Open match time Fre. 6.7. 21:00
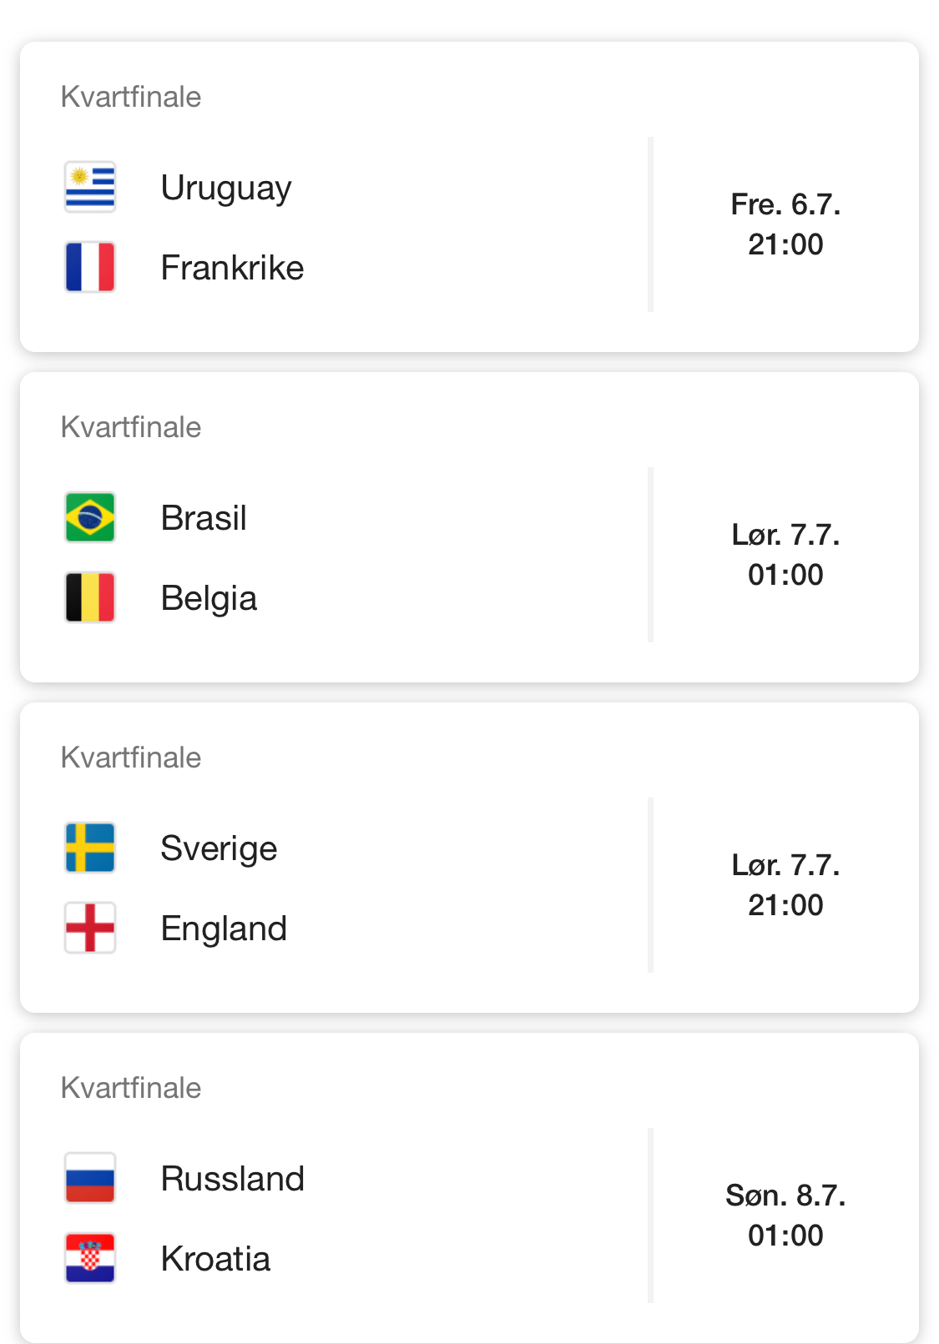 click(785, 224)
